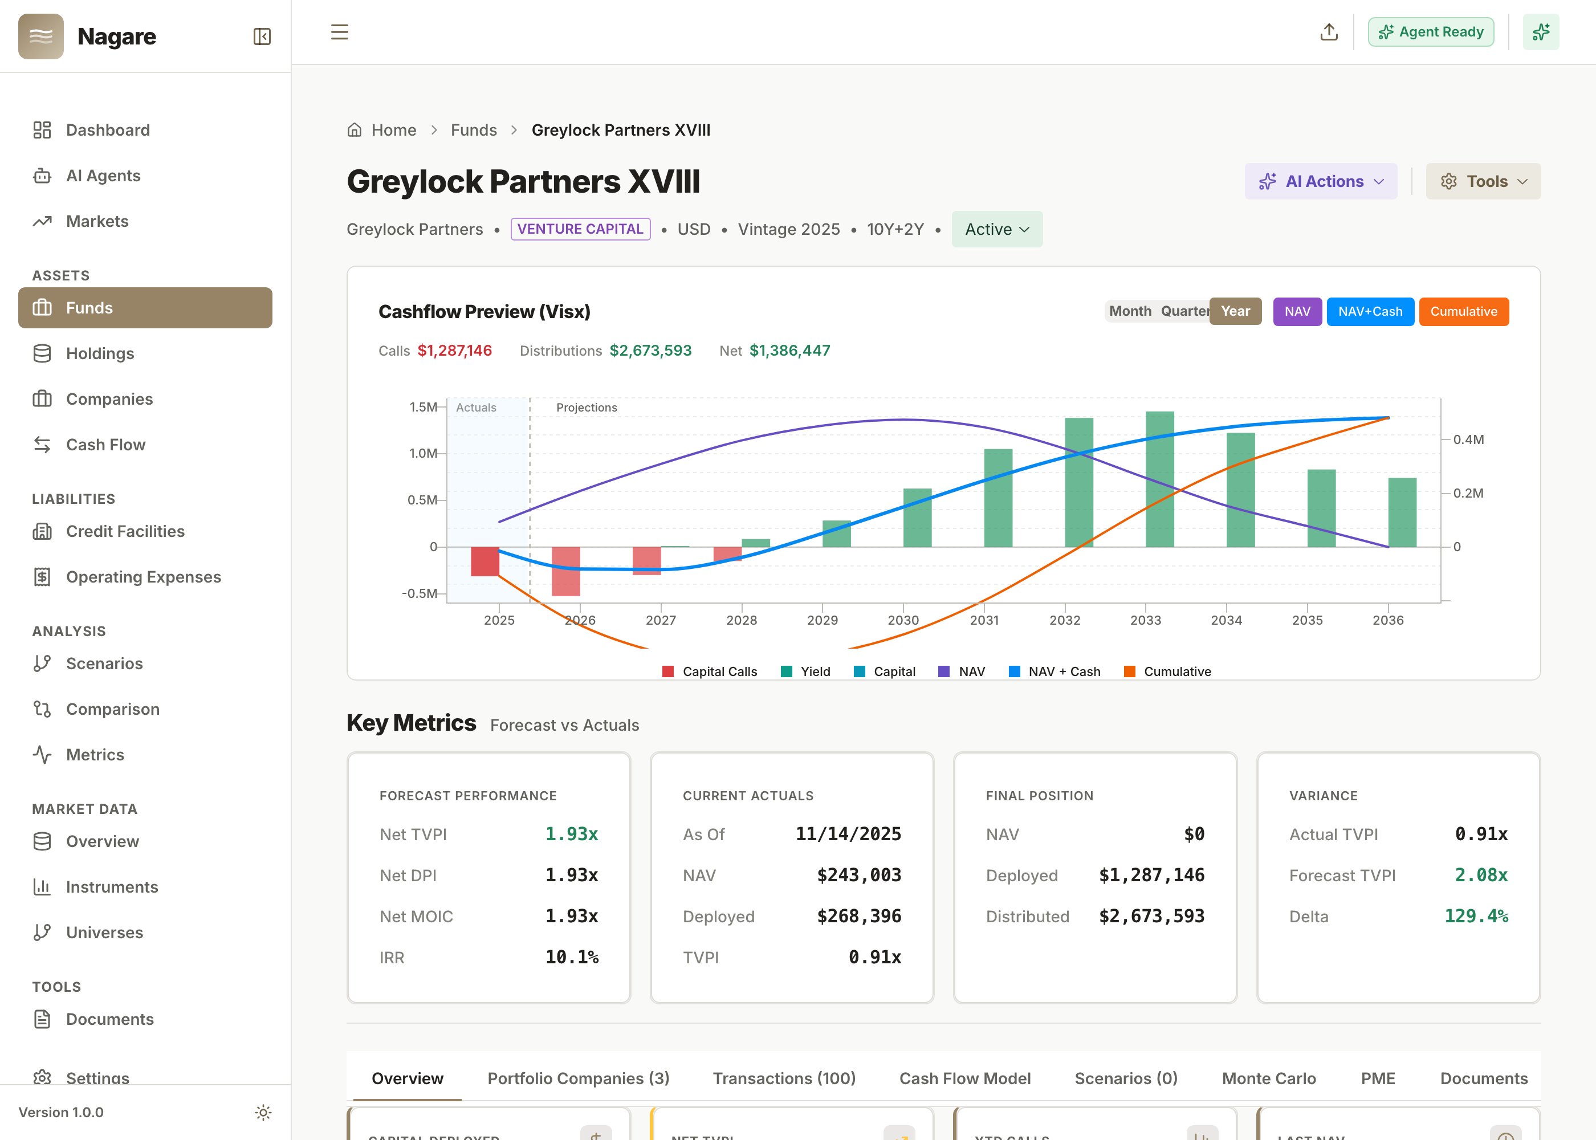Open the Cash Flow Model tab
The image size is (1596, 1140).
tap(965, 1078)
